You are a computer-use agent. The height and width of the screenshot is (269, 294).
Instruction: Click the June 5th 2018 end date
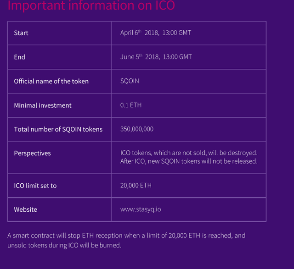click(x=156, y=57)
